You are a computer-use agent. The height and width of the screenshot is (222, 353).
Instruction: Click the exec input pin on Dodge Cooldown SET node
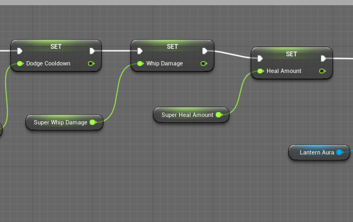click(x=20, y=51)
